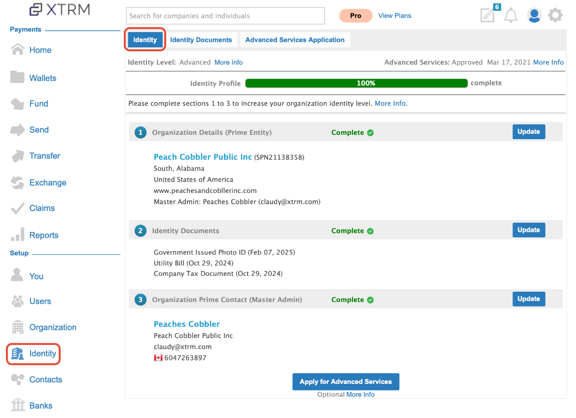Open Organization in the Setup menu

pos(53,327)
